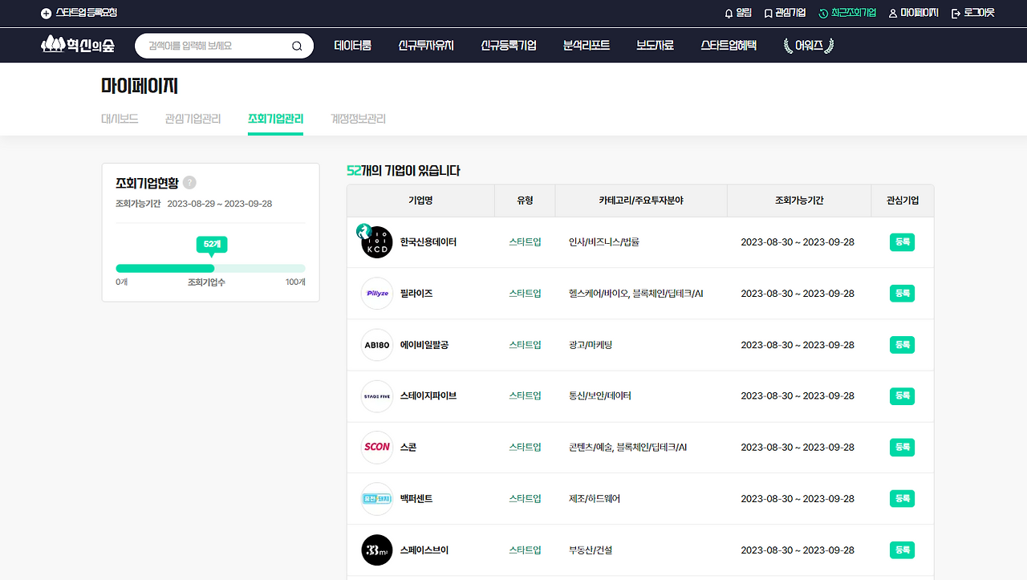Click the 52개 progress bubble label

coord(212,244)
